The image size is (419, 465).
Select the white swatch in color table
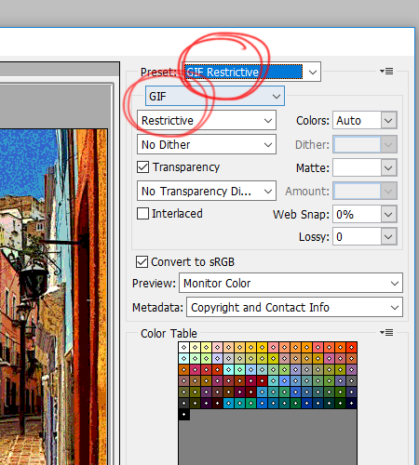(x=184, y=348)
